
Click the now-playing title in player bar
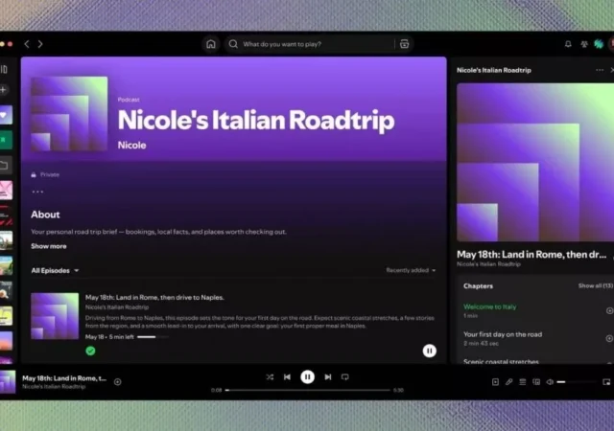(64, 378)
